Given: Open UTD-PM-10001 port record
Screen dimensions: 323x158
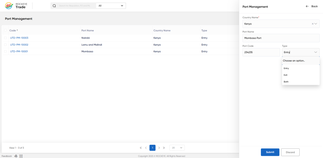Looking at the screenshot, I should (x=19, y=51).
